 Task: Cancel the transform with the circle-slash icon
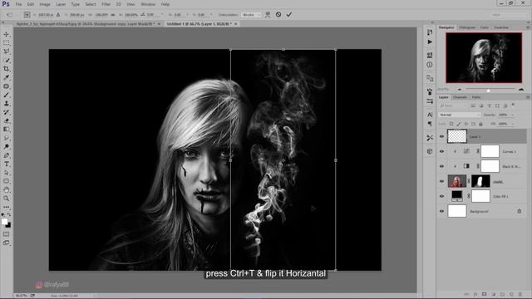tap(278, 15)
